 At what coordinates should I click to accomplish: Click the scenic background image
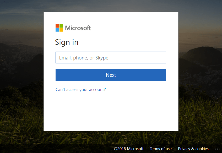[21, 79]
